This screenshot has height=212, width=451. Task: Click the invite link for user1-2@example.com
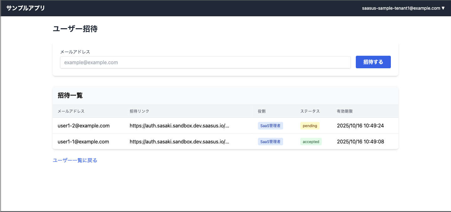point(179,126)
